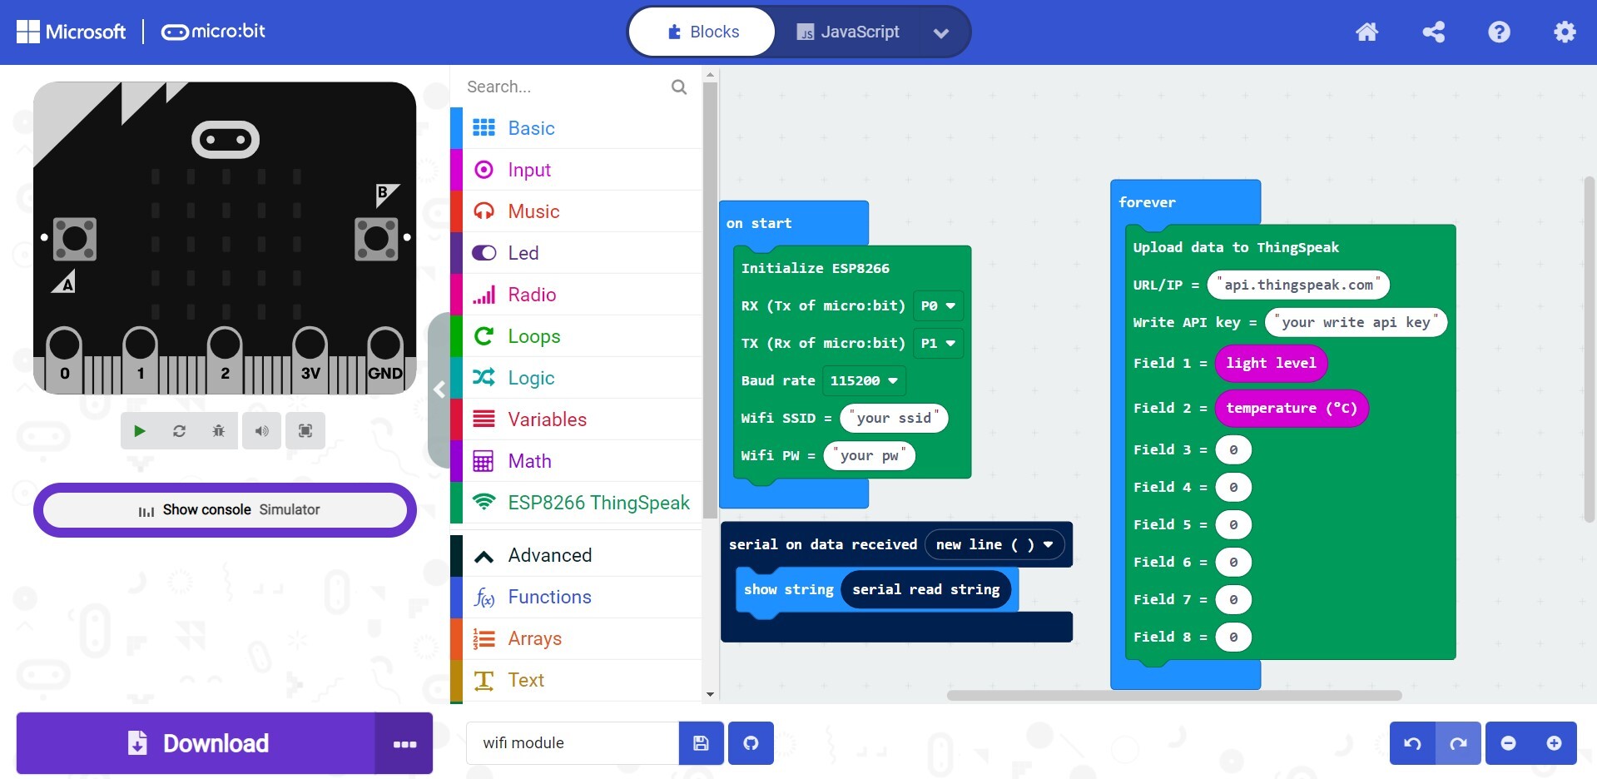The image size is (1597, 779).
Task: Click the Wifi SSID 'your ssid' field
Action: (894, 418)
